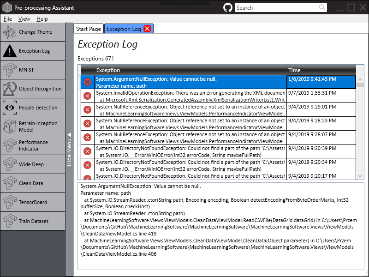Open Clean Data module label
The height and width of the screenshot is (277, 369).
coord(31,183)
